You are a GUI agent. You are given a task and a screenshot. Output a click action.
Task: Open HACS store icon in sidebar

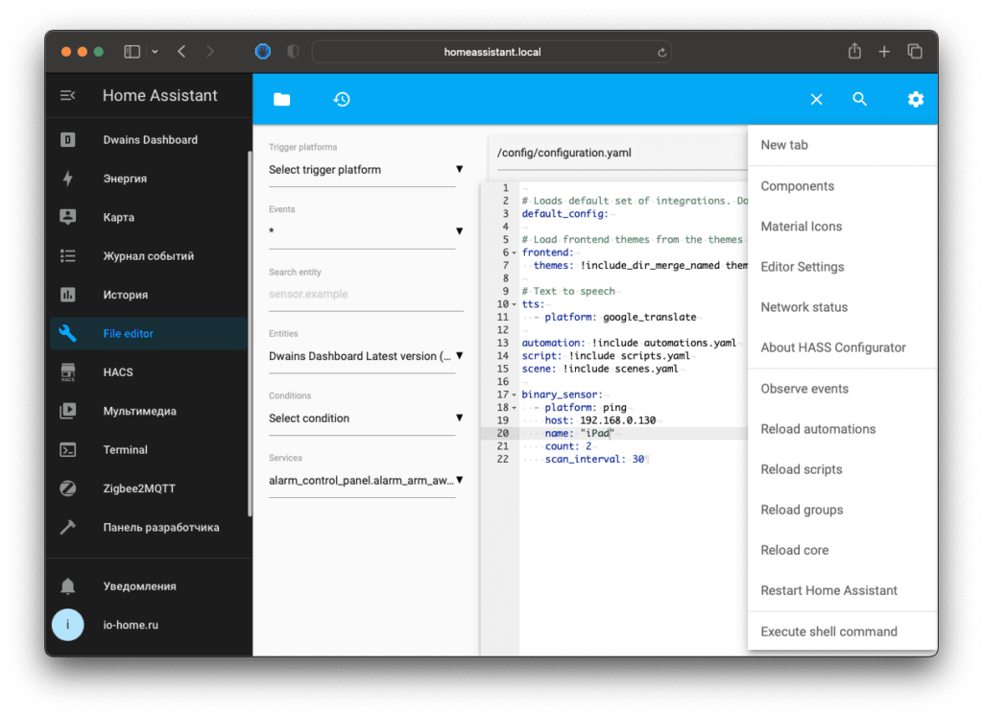[x=68, y=372]
